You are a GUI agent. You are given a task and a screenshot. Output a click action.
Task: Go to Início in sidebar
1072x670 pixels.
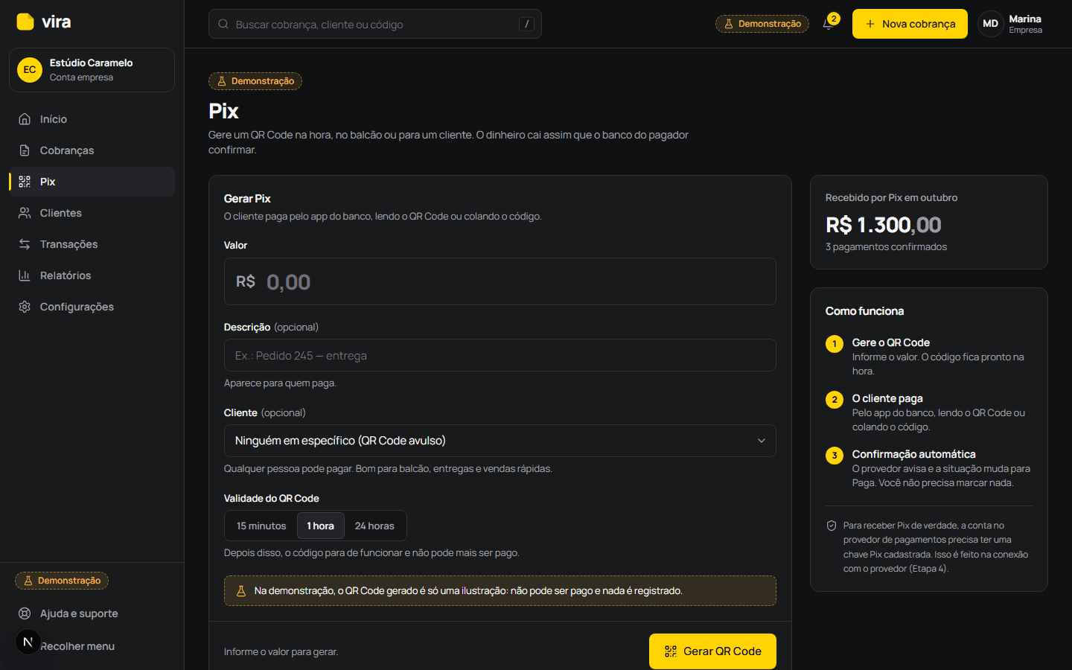[x=92, y=119]
